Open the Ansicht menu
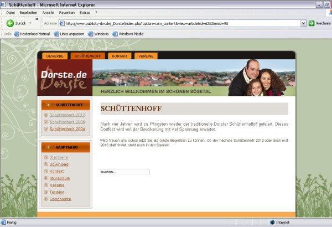 point(48,13)
